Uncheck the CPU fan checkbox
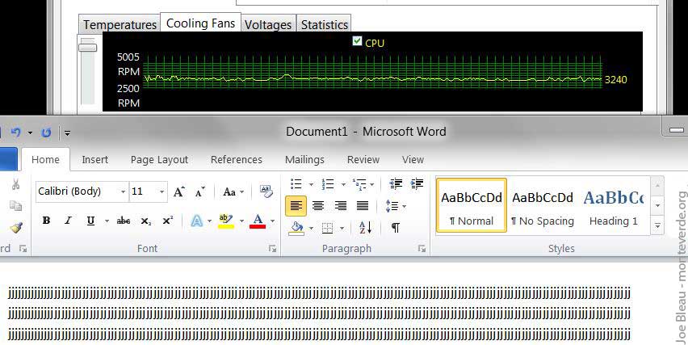Image resolution: width=688 pixels, height=345 pixels. [x=357, y=41]
